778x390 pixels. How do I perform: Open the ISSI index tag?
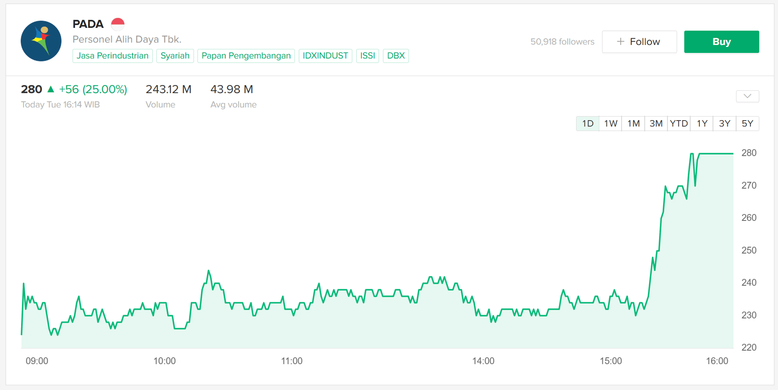pos(368,56)
